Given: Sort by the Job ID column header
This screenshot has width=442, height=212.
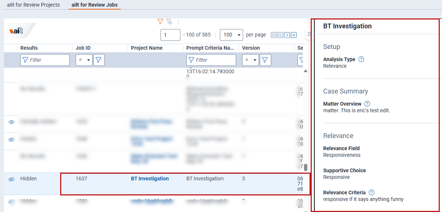Looking at the screenshot, I should (83, 48).
